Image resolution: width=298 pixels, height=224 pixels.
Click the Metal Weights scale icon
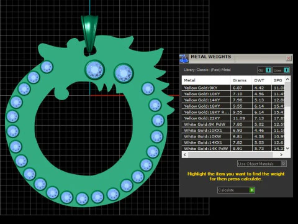pyautogui.click(x=184, y=58)
